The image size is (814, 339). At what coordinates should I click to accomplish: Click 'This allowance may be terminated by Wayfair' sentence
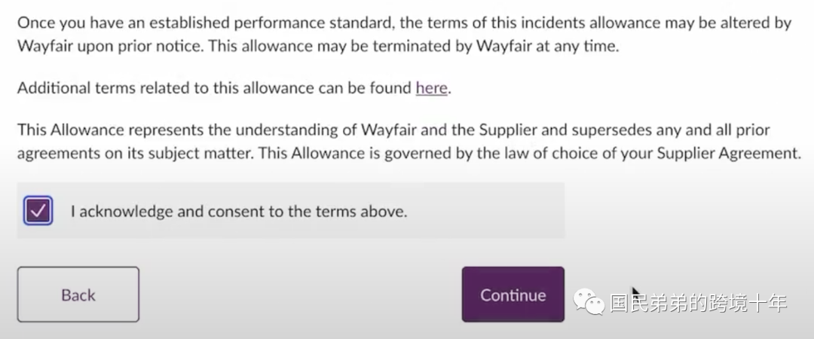pyautogui.click(x=414, y=46)
